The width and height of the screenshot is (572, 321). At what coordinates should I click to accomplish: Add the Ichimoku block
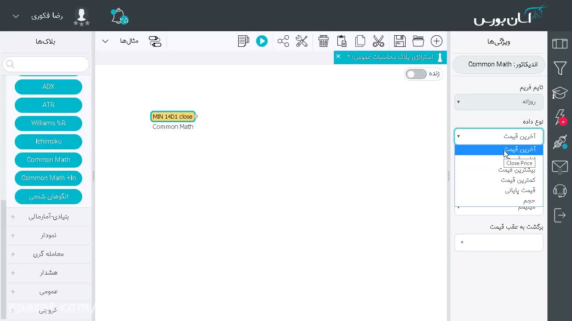point(48,141)
